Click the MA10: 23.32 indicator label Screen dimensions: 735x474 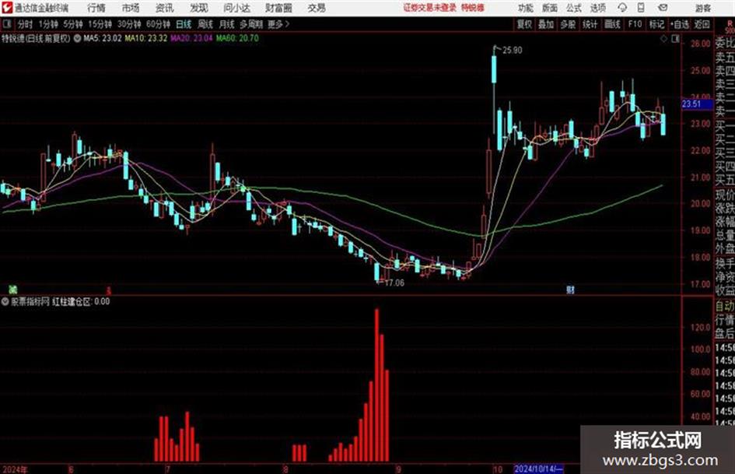[145, 38]
